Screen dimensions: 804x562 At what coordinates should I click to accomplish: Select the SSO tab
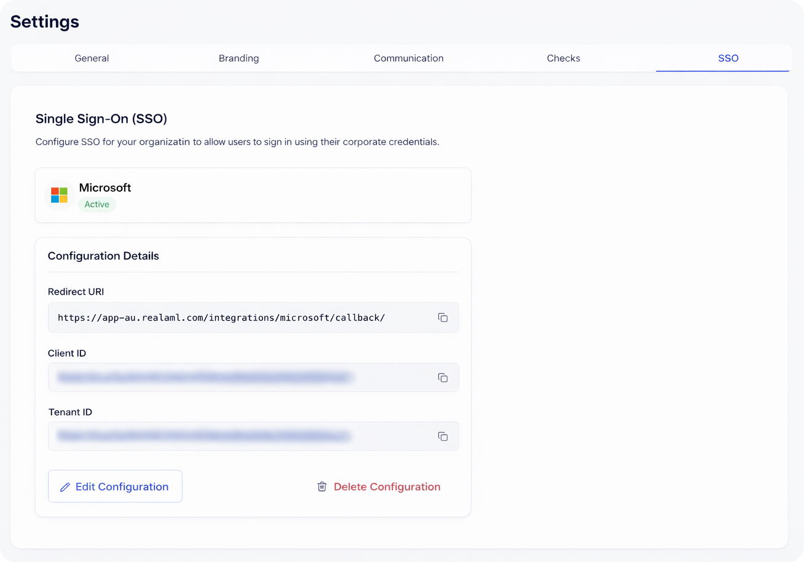[x=728, y=58]
